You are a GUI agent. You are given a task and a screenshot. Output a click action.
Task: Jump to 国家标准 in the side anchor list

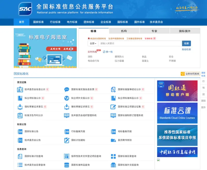click(203, 74)
